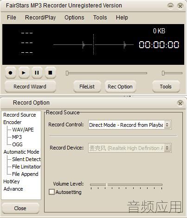Play the current recording
The width and height of the screenshot is (187, 218).
pyautogui.click(x=24, y=73)
